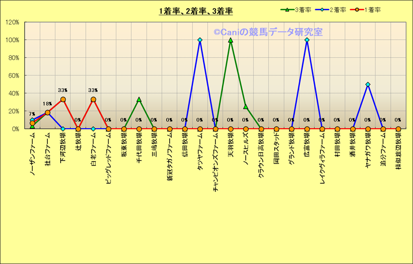Click the Caniの競馬データ研究室 watermark text

[x=268, y=32]
